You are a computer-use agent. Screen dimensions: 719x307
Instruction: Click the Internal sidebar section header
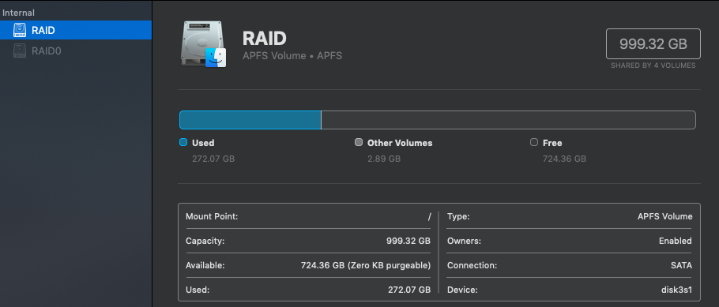point(18,13)
